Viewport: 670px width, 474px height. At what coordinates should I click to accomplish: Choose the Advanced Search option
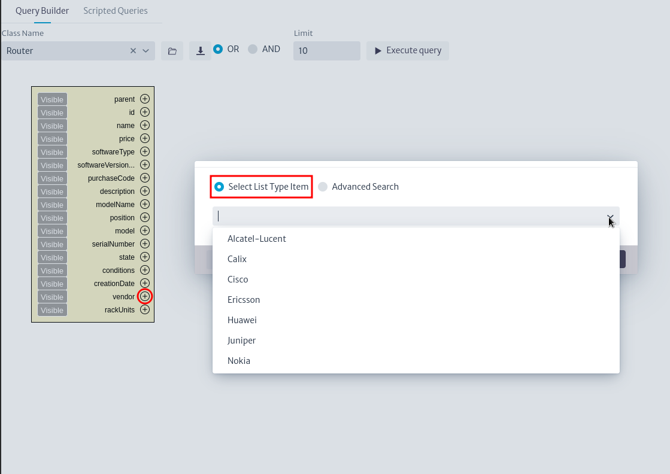[323, 187]
